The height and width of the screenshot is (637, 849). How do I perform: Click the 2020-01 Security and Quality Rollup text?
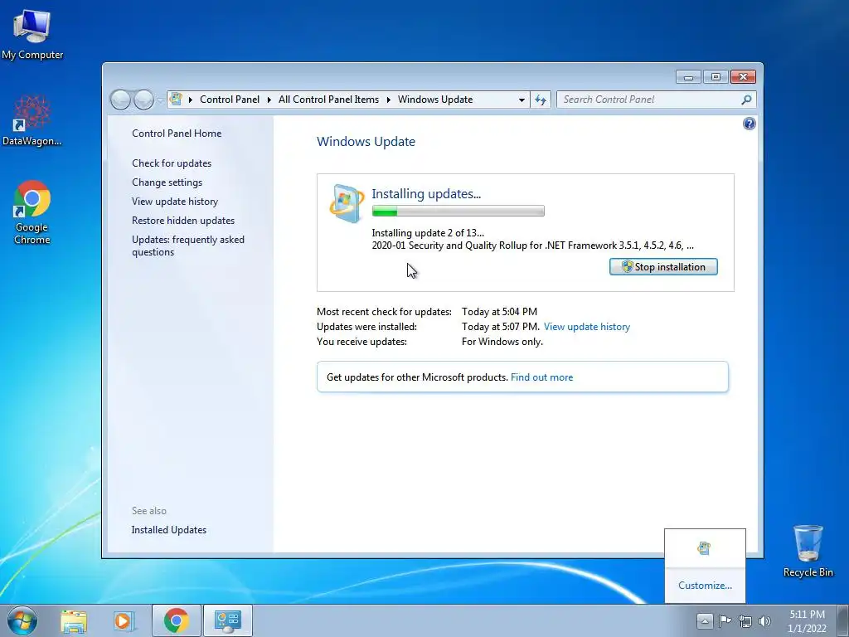pos(533,246)
